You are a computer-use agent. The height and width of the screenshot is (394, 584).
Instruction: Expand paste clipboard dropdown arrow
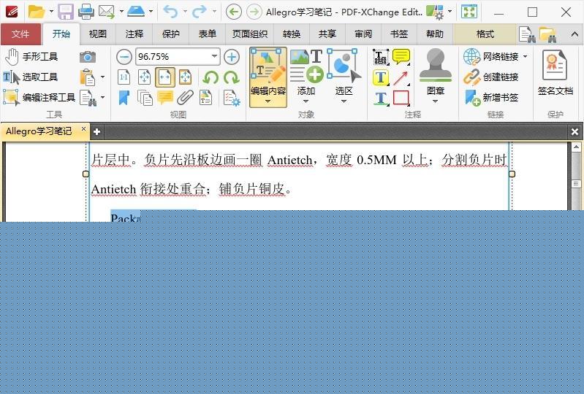pyautogui.click(x=102, y=77)
